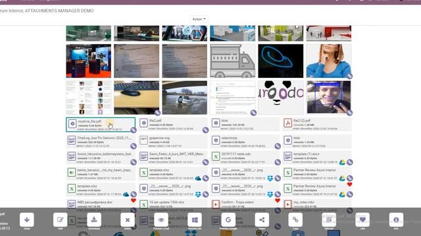The height and width of the screenshot is (236, 421).
Task: Click file name 'grapevine.svg'
Action: point(159,138)
